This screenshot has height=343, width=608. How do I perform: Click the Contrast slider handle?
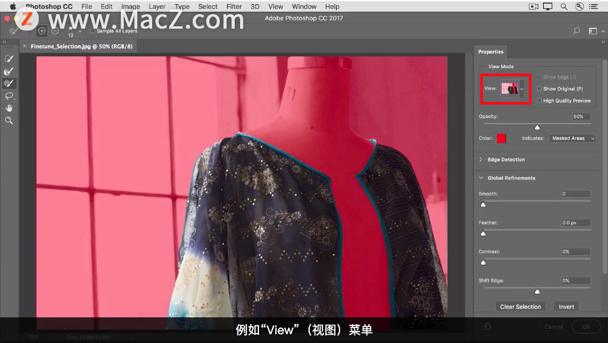[x=483, y=263]
